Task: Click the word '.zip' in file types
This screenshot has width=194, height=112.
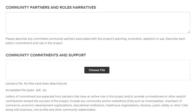Action: (44, 90)
